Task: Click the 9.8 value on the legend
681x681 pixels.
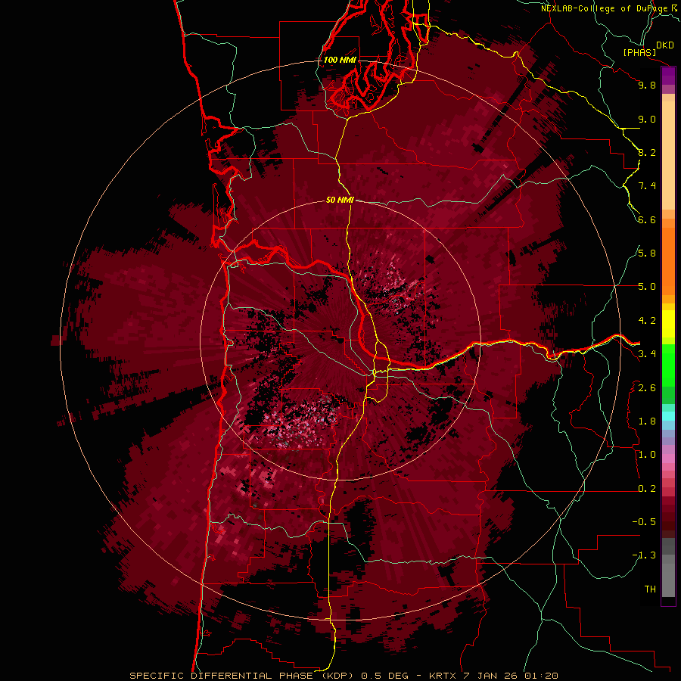Action: pyautogui.click(x=647, y=86)
